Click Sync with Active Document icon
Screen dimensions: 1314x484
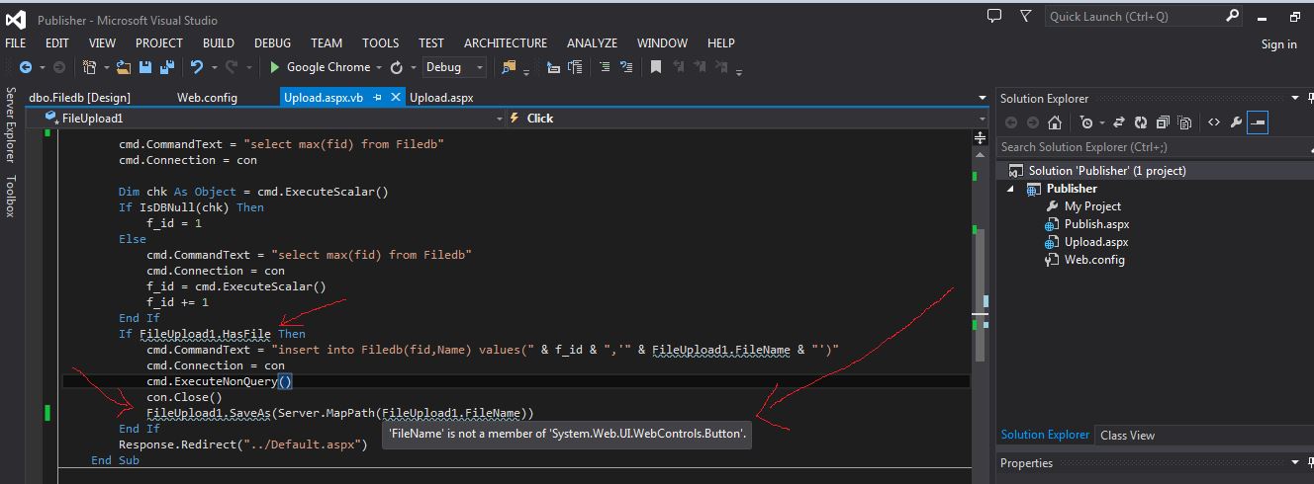coord(1119,122)
